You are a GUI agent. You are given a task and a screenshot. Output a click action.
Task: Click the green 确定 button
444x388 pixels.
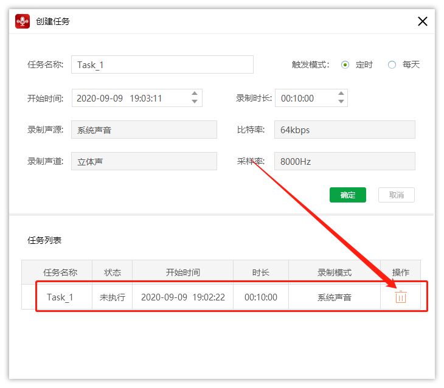coord(348,195)
